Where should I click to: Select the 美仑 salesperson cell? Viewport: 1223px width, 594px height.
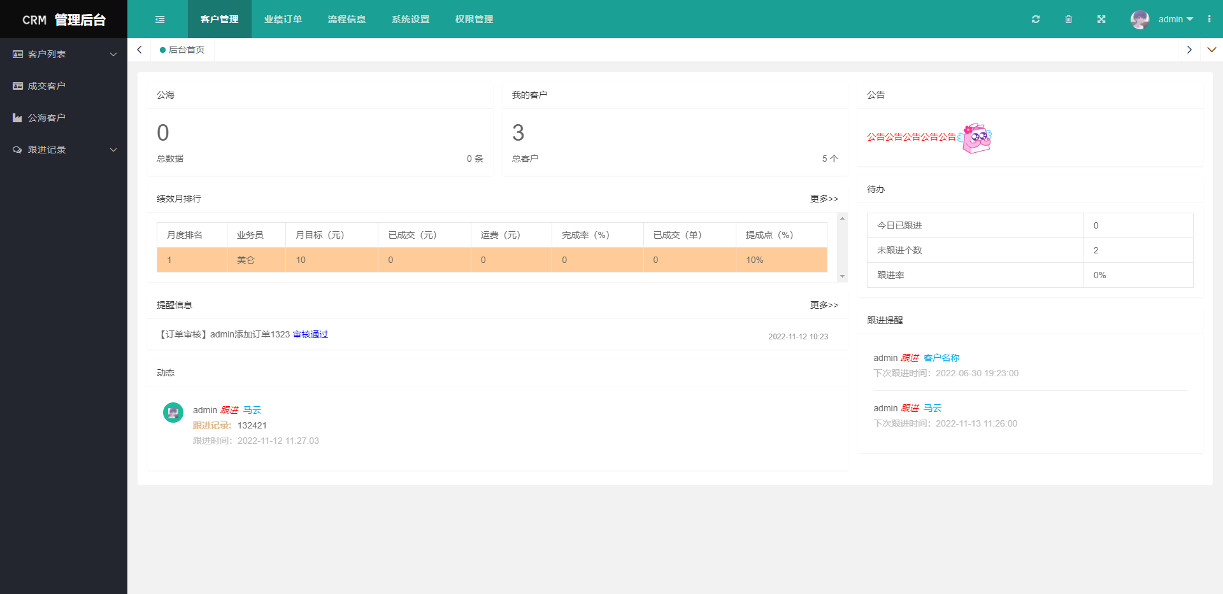pyautogui.click(x=257, y=260)
